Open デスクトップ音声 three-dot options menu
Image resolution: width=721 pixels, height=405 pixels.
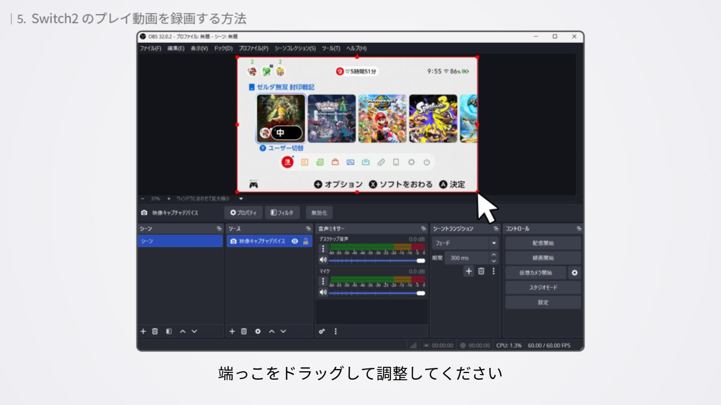323,249
